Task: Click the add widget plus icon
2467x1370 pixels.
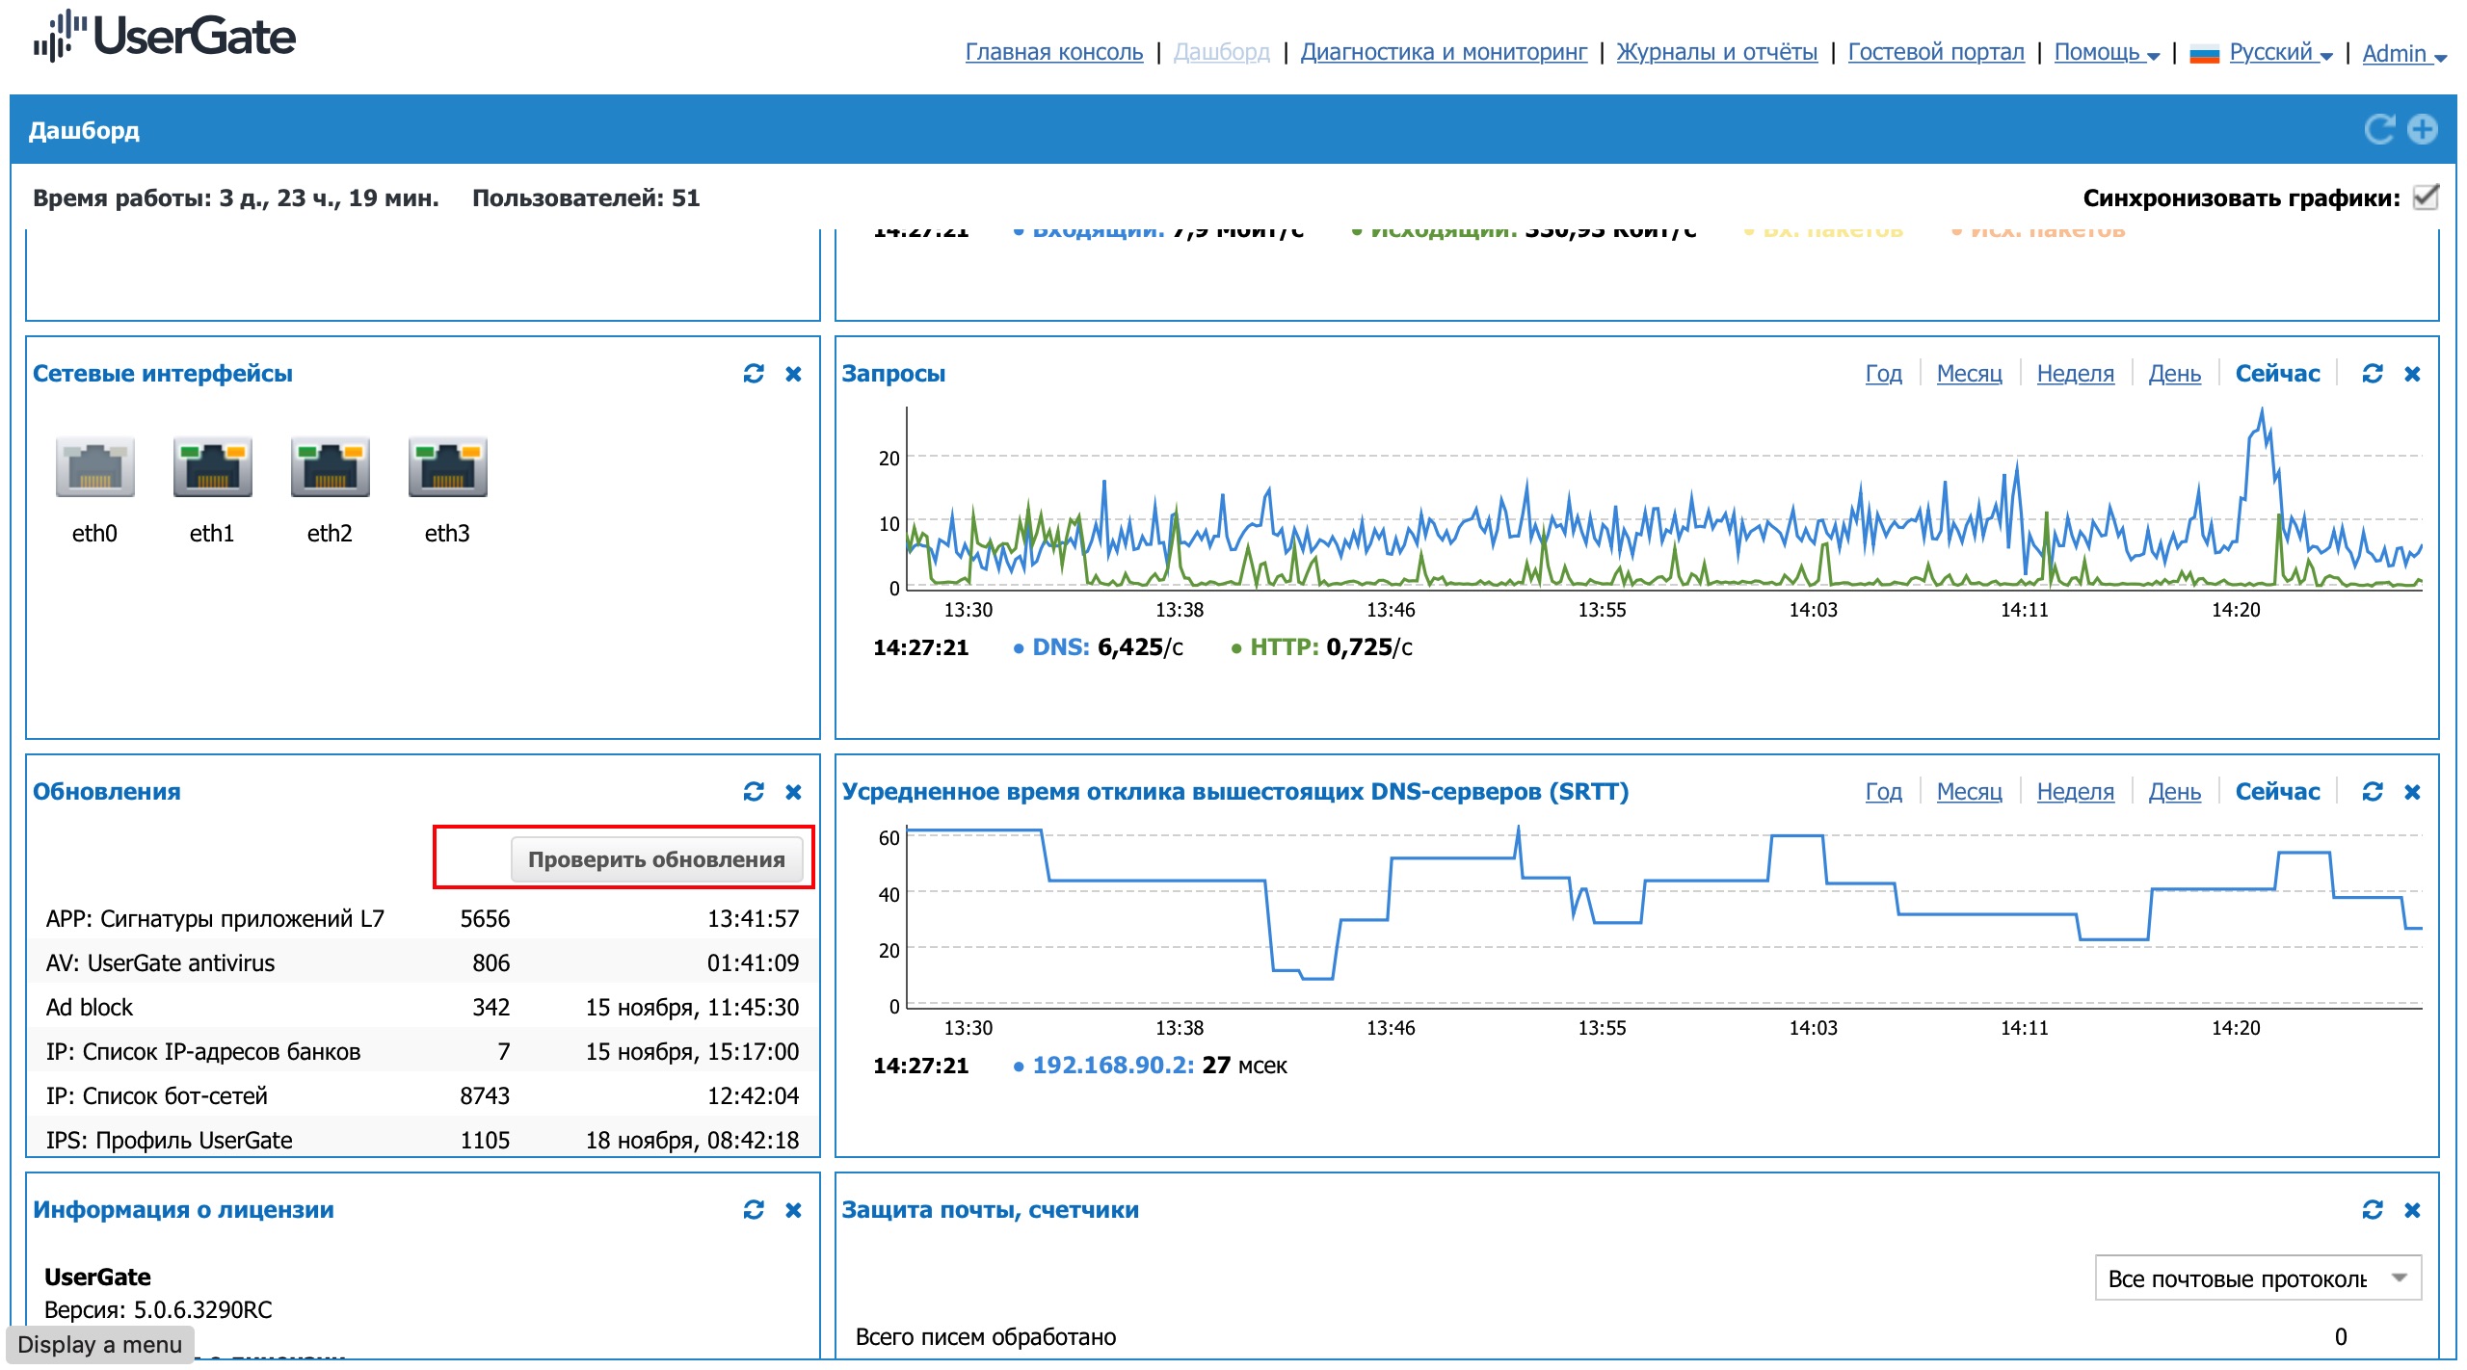Action: (2423, 129)
